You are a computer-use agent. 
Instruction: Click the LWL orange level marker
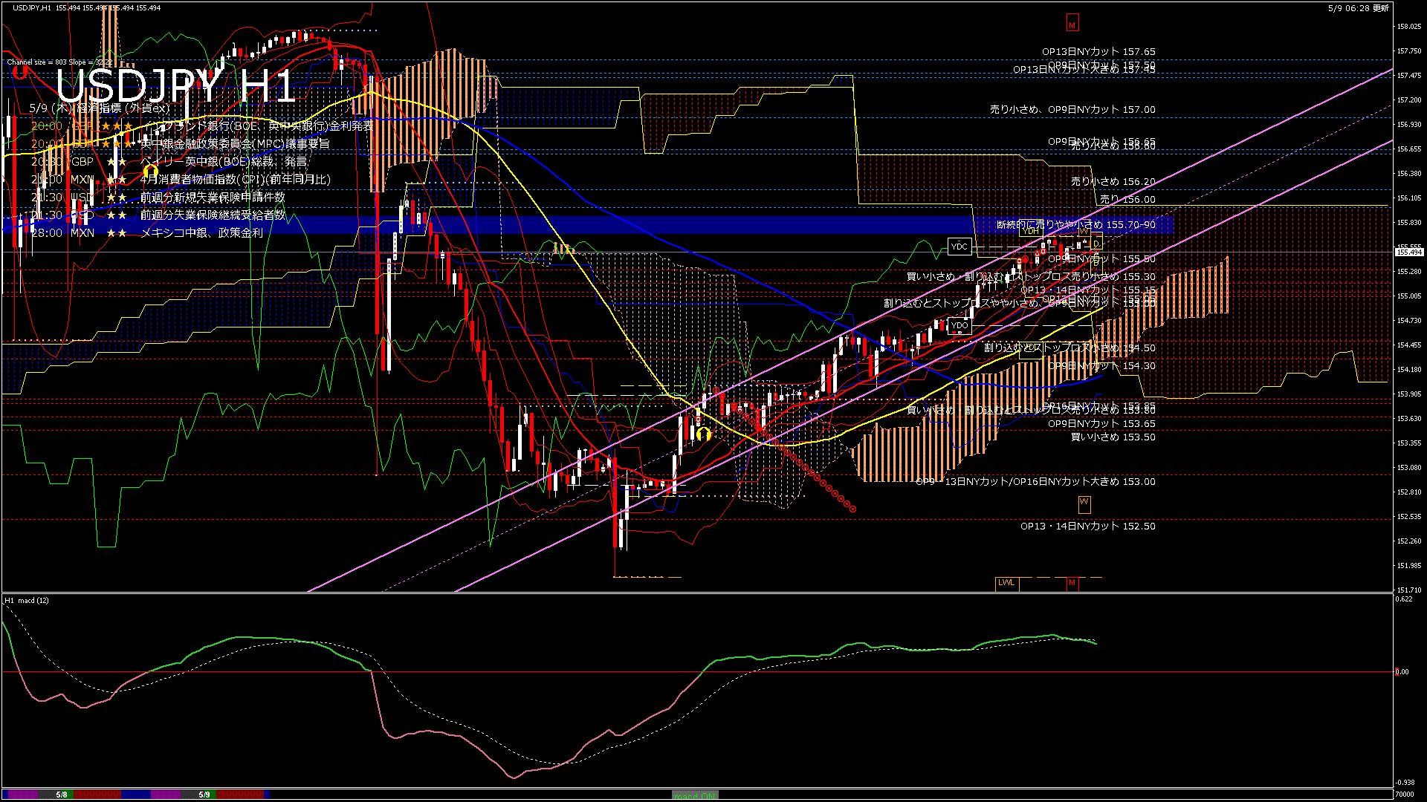(x=1006, y=583)
